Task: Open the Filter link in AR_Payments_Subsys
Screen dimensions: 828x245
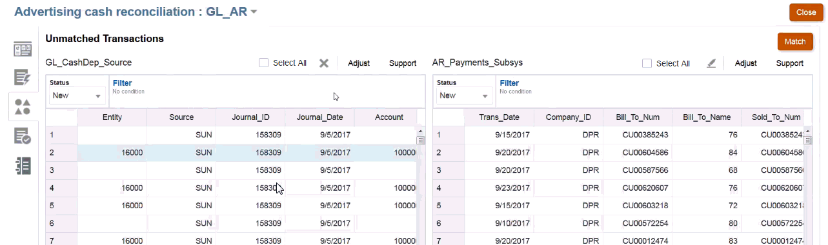Action: coord(509,83)
